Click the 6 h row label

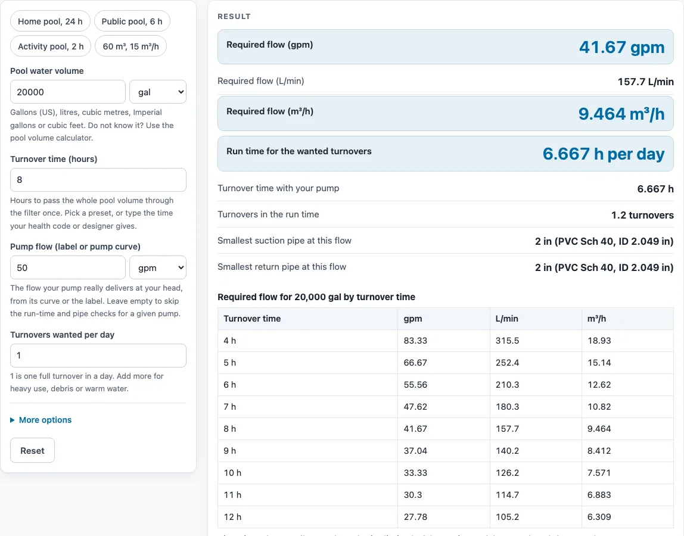tap(307, 385)
